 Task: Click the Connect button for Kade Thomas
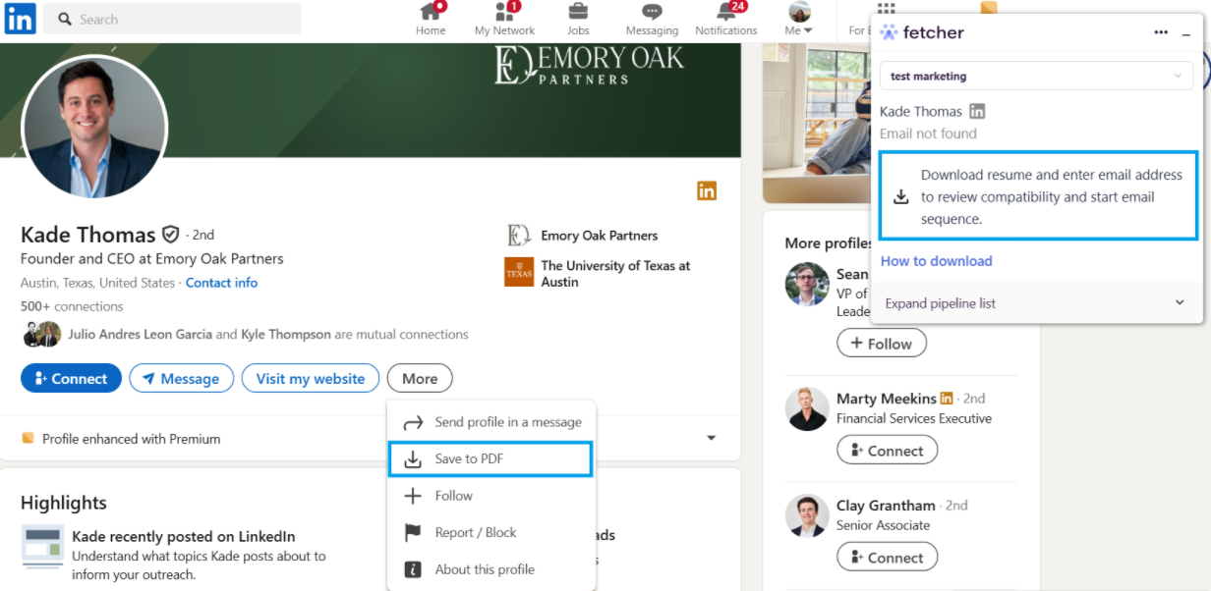(71, 378)
